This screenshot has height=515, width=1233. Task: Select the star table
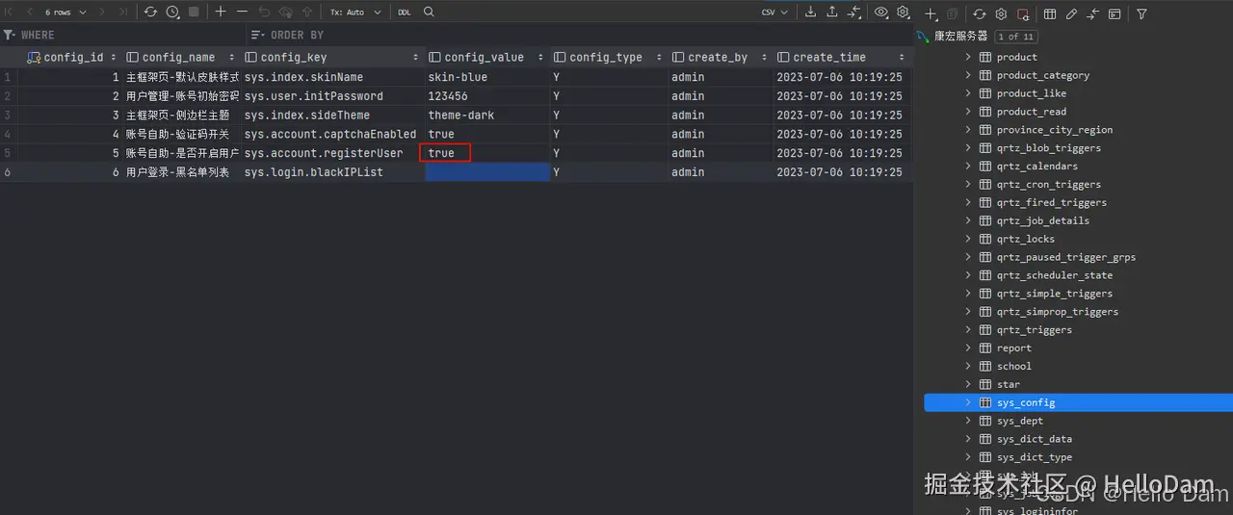[x=1008, y=384]
